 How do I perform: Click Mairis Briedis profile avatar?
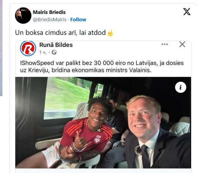(23, 15)
